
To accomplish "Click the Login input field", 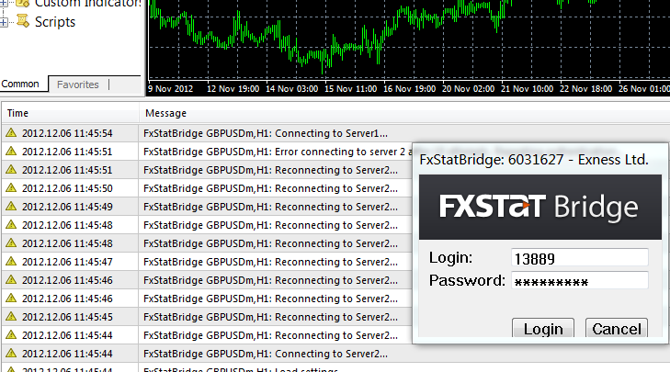I will 579,258.
